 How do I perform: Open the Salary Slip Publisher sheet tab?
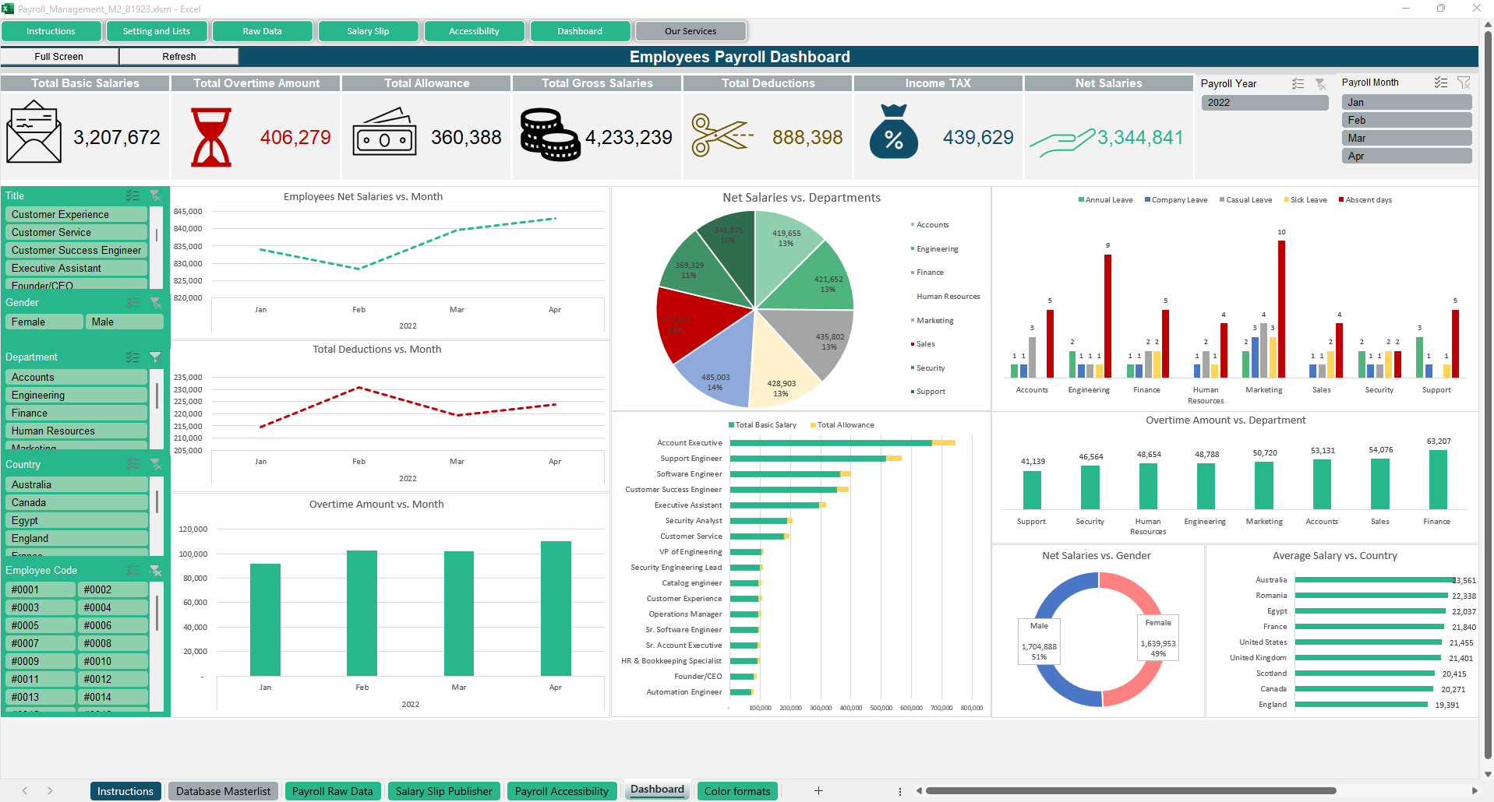443,791
